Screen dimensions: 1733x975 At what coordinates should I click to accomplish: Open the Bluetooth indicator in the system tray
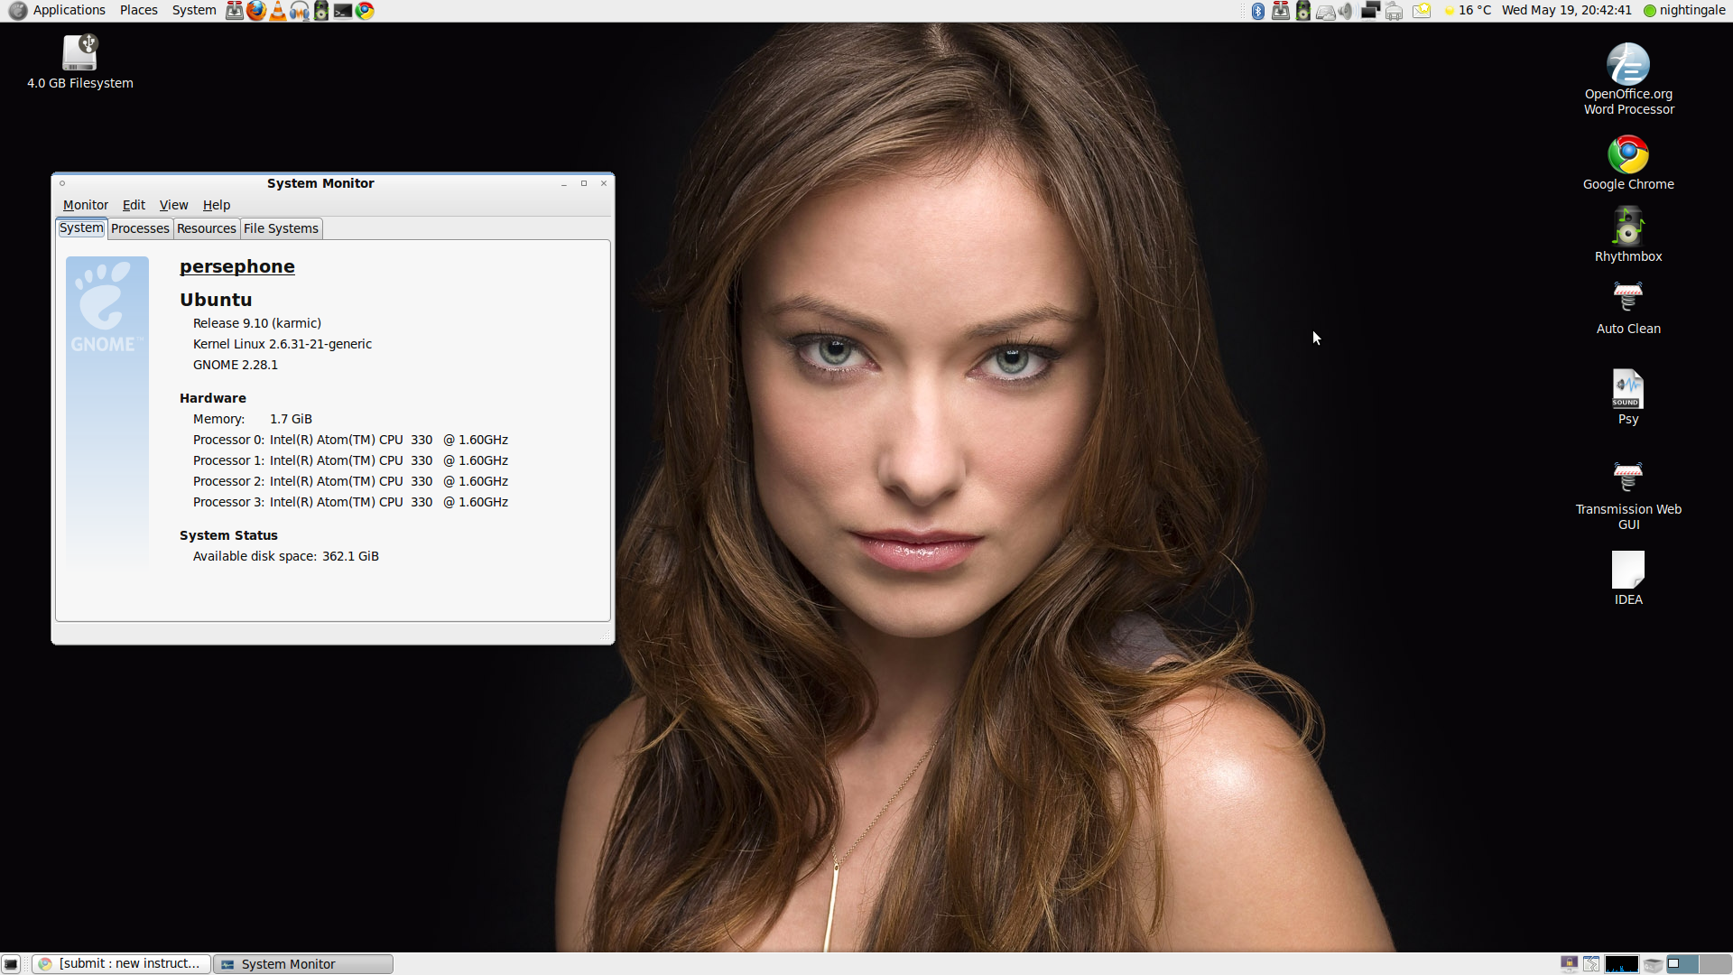1256,10
